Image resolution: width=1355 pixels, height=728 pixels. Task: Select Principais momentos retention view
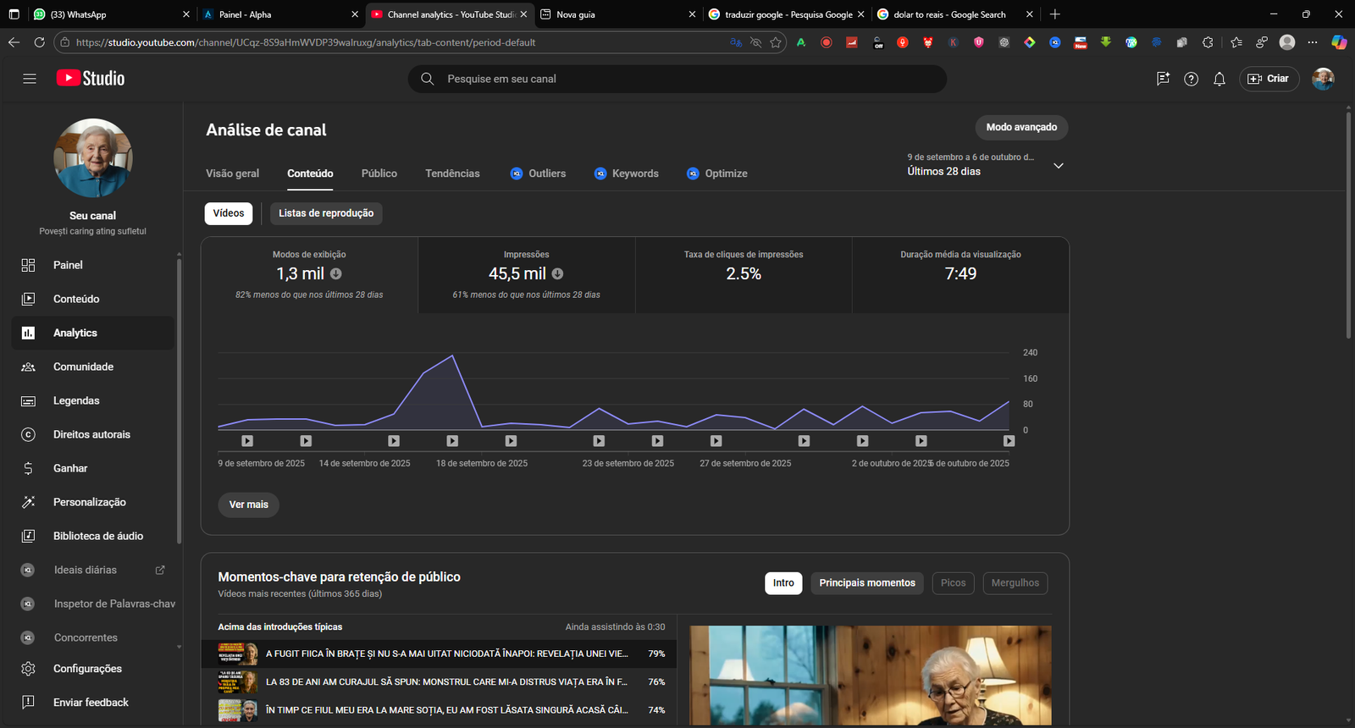866,583
